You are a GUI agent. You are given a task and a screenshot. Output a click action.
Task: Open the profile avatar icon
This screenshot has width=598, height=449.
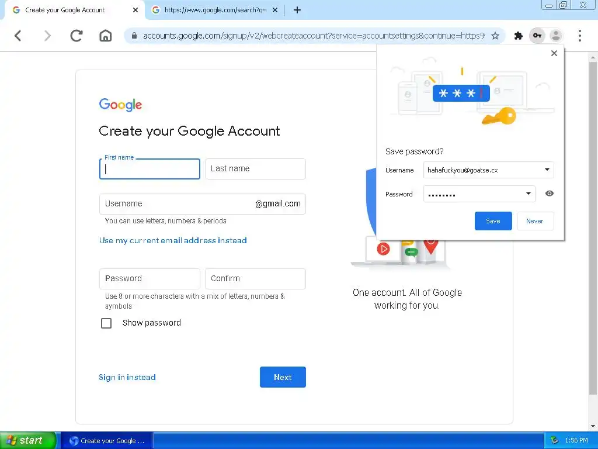[556, 36]
